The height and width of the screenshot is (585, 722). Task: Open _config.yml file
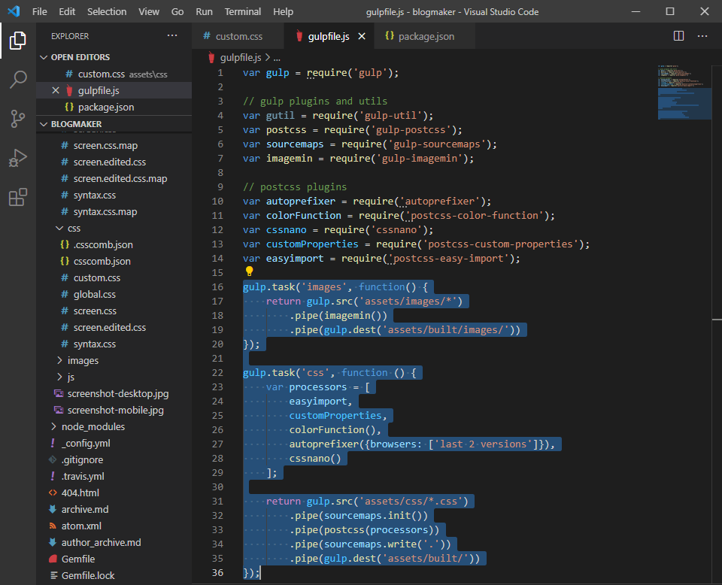pyautogui.click(x=114, y=443)
